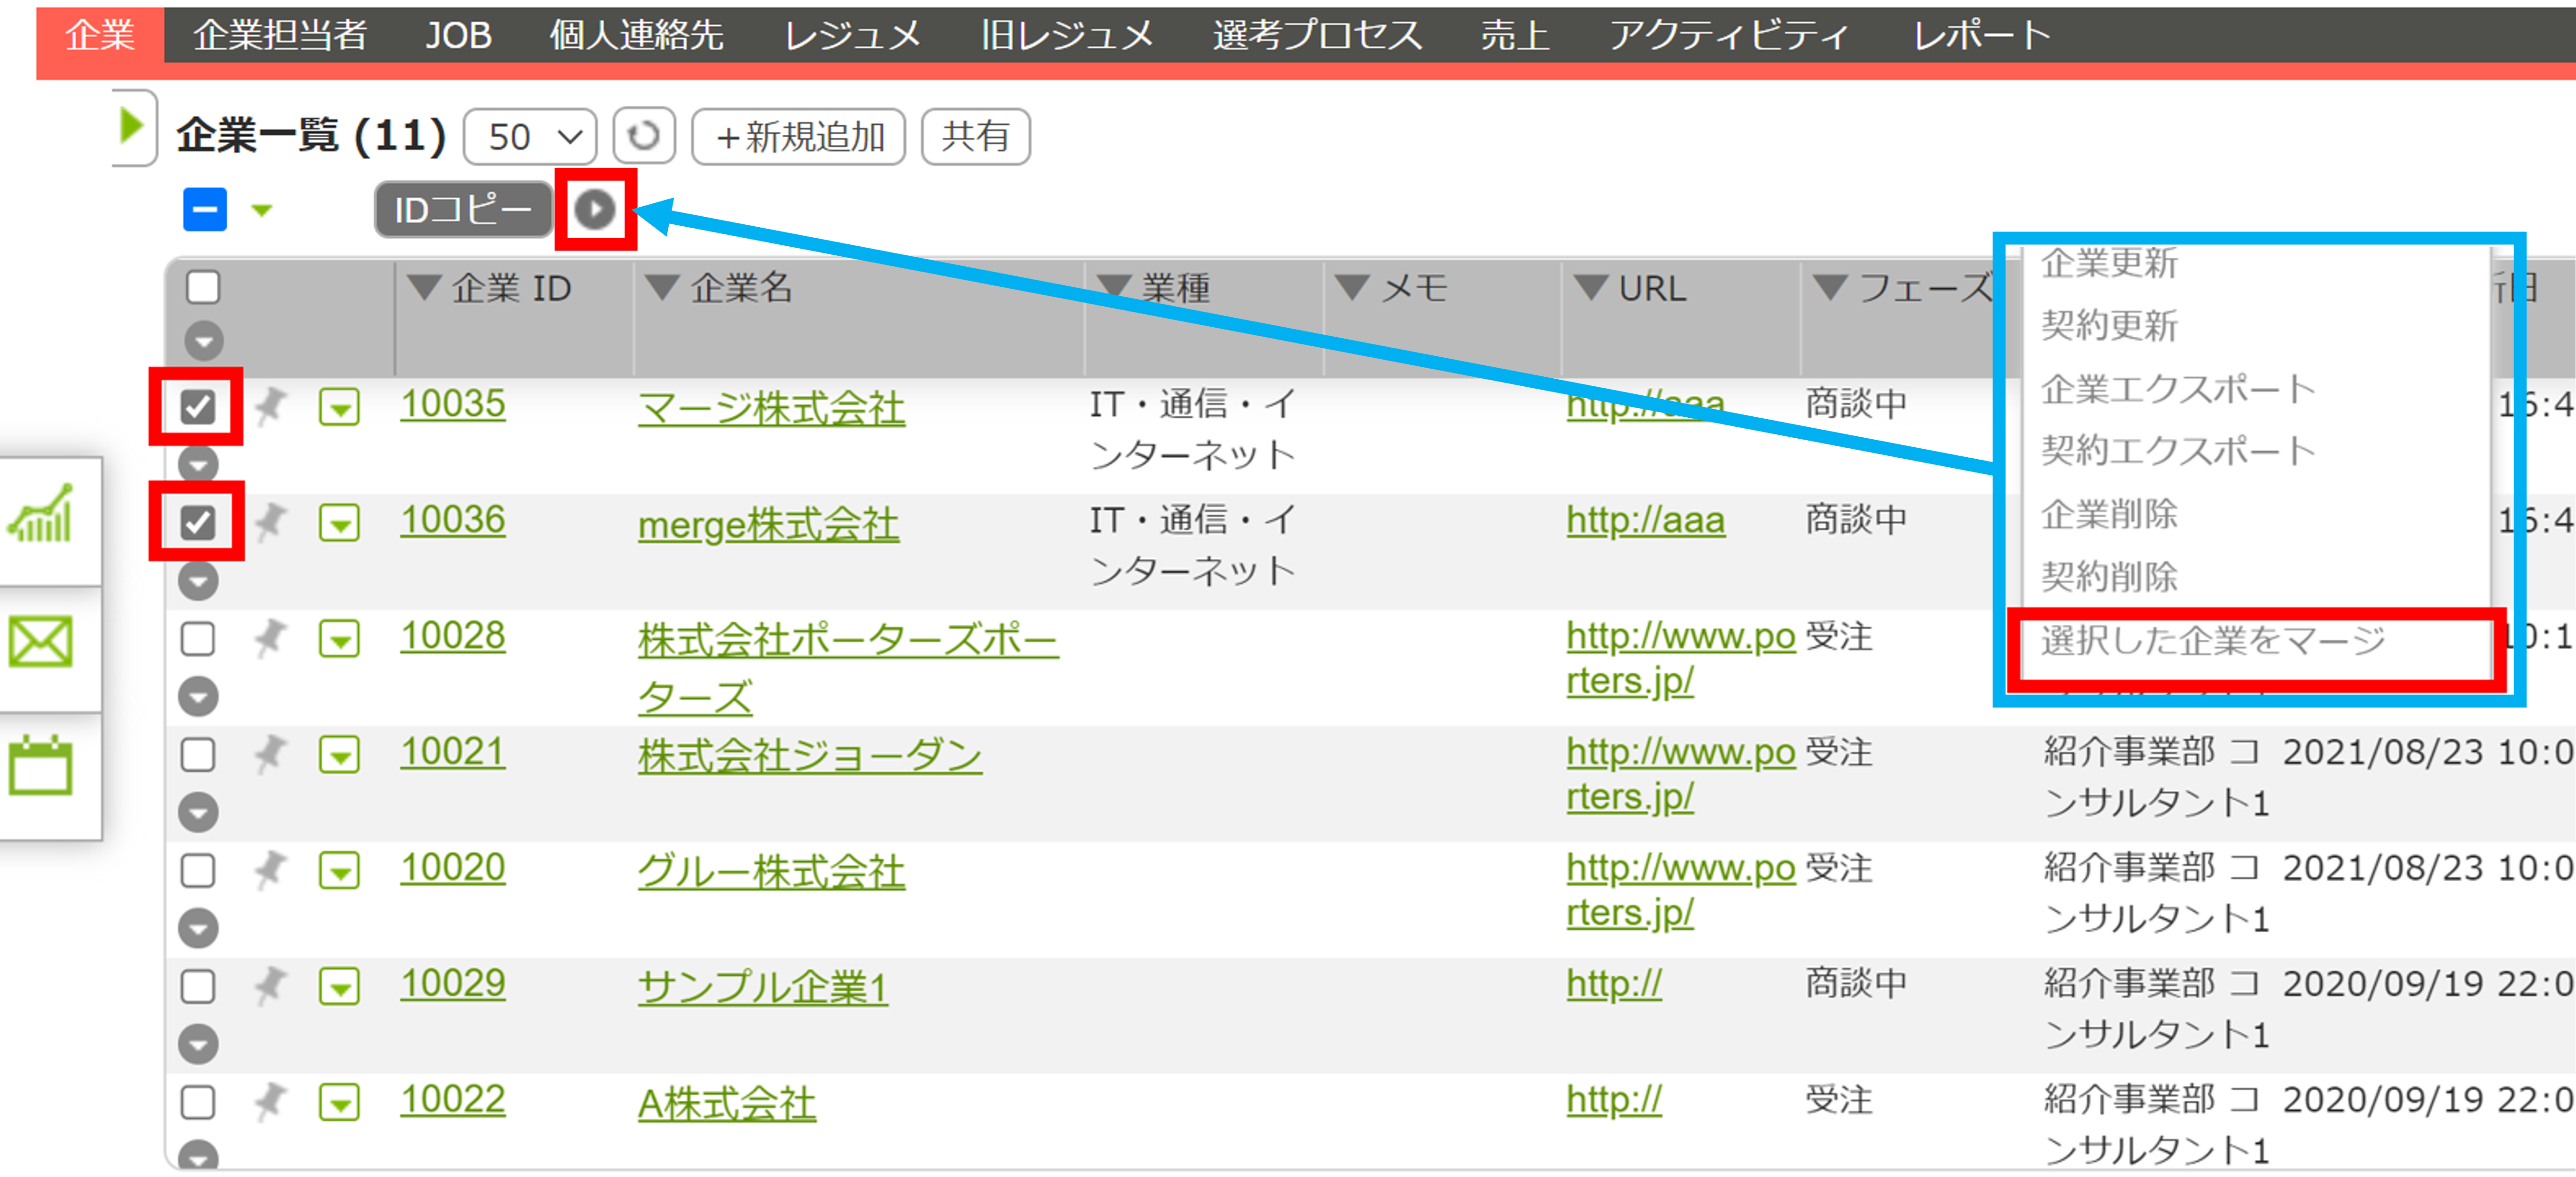Click the refresh list icon

[x=643, y=136]
